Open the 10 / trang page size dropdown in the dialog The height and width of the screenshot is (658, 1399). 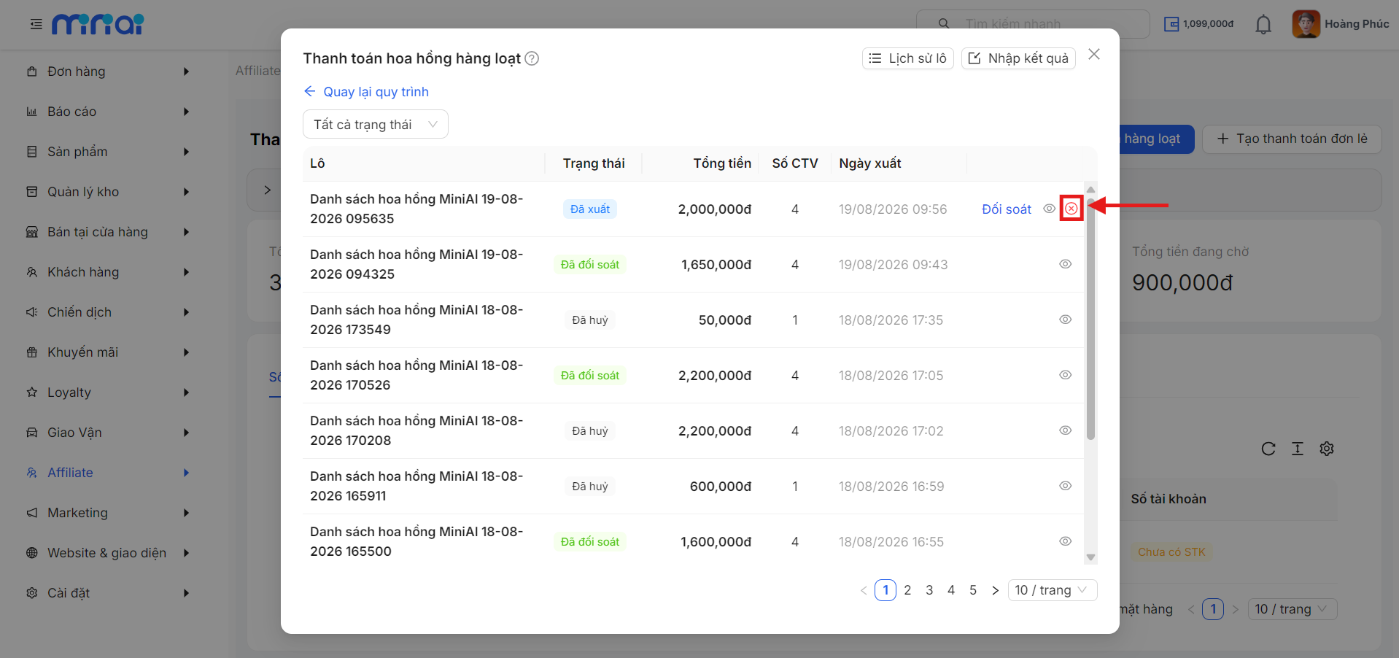click(1052, 590)
